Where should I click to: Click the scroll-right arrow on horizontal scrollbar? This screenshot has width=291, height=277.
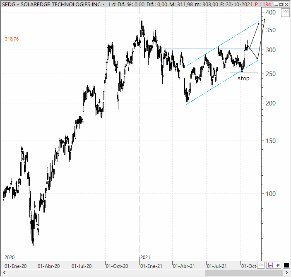(x=287, y=273)
